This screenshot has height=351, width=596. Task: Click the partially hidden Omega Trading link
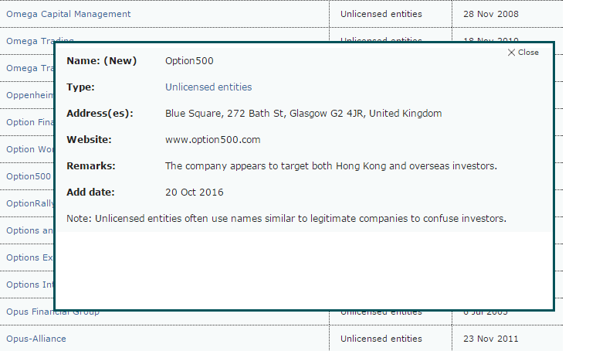[31, 41]
